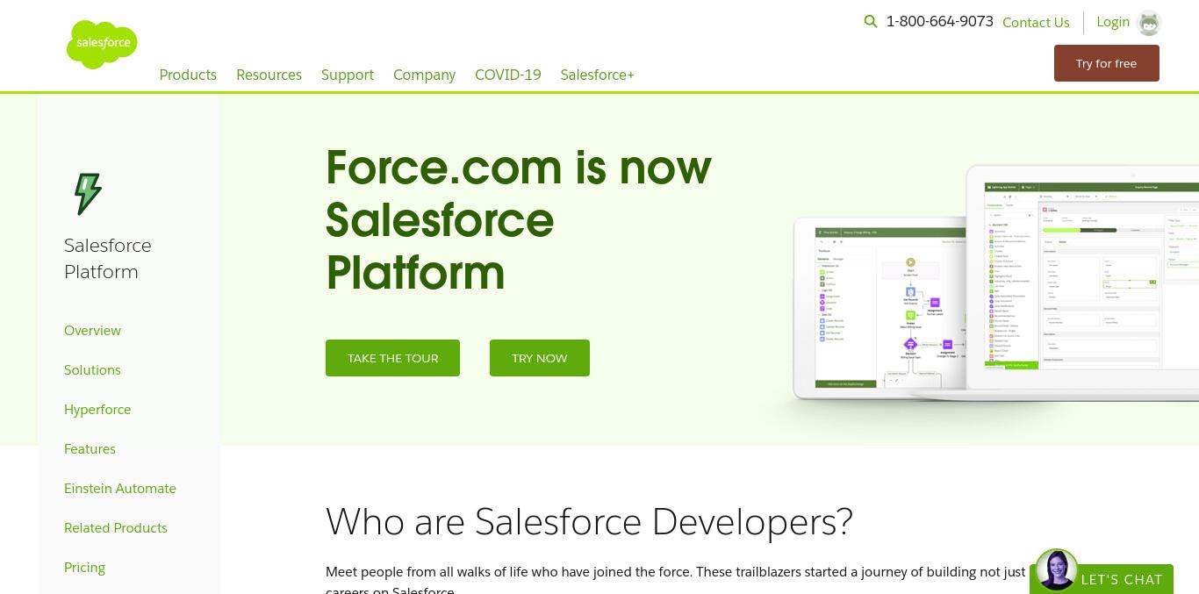Click the Salesforce Platform sidebar title
1199x594 pixels.
click(x=108, y=258)
